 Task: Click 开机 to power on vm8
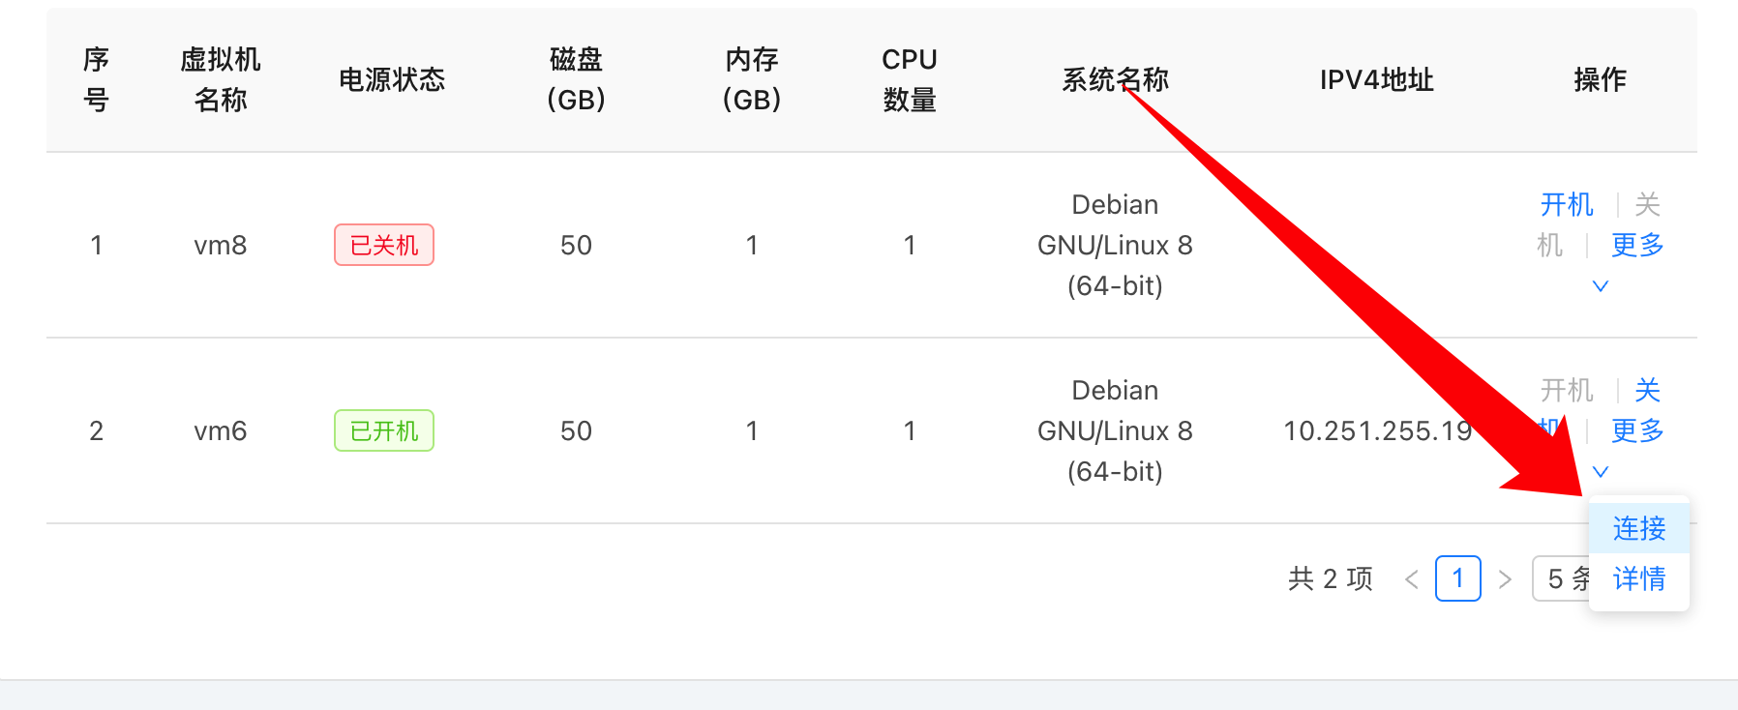(1566, 205)
